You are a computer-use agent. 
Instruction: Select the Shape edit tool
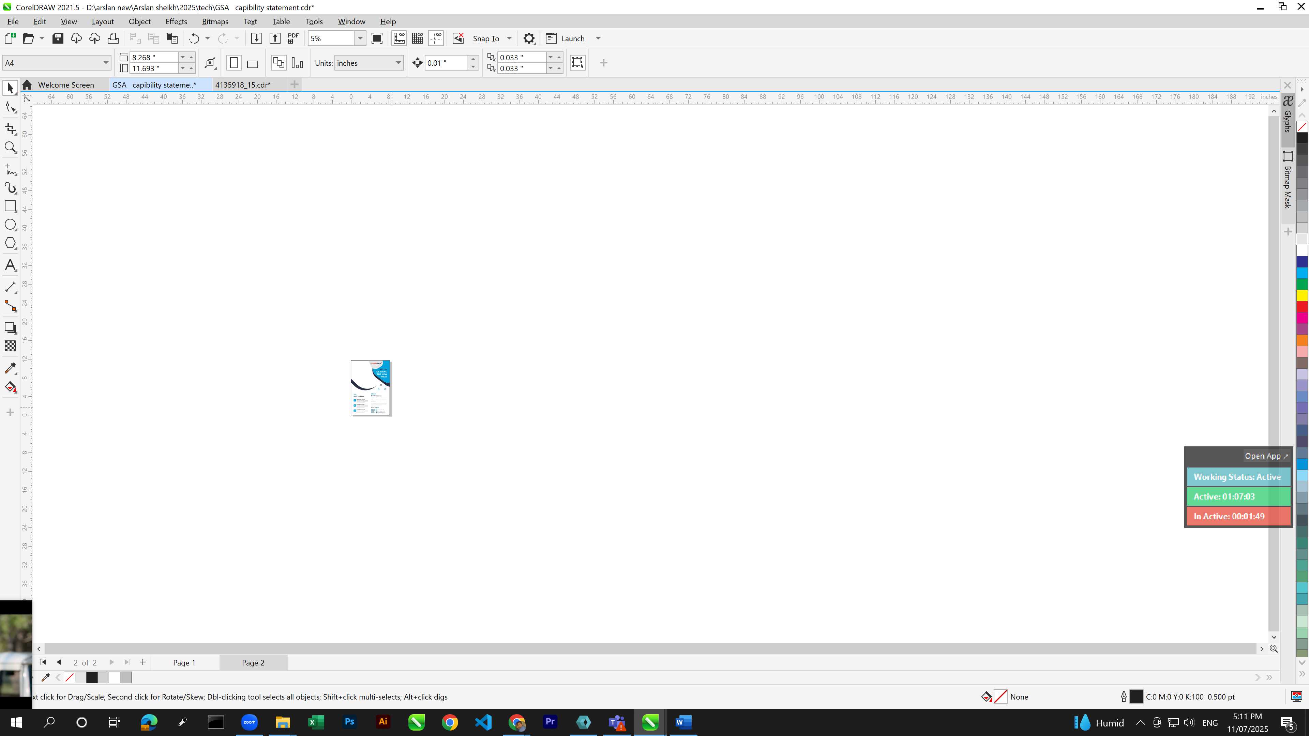click(10, 107)
